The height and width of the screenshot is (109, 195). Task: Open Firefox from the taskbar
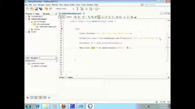click(64, 106)
